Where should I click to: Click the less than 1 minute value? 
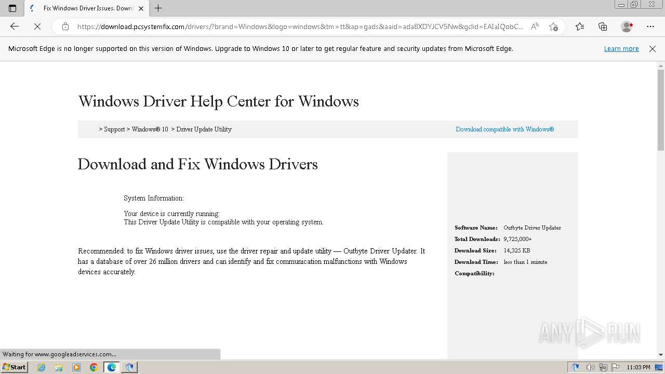click(x=525, y=262)
